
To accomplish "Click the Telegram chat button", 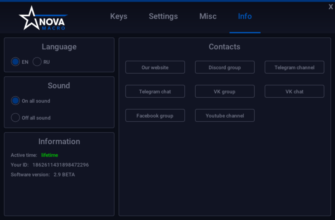I will point(155,91).
